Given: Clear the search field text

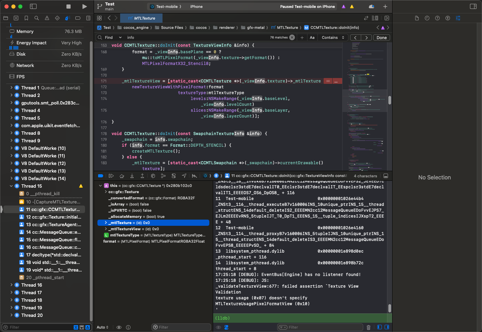Looking at the screenshot, I should click(292, 37).
